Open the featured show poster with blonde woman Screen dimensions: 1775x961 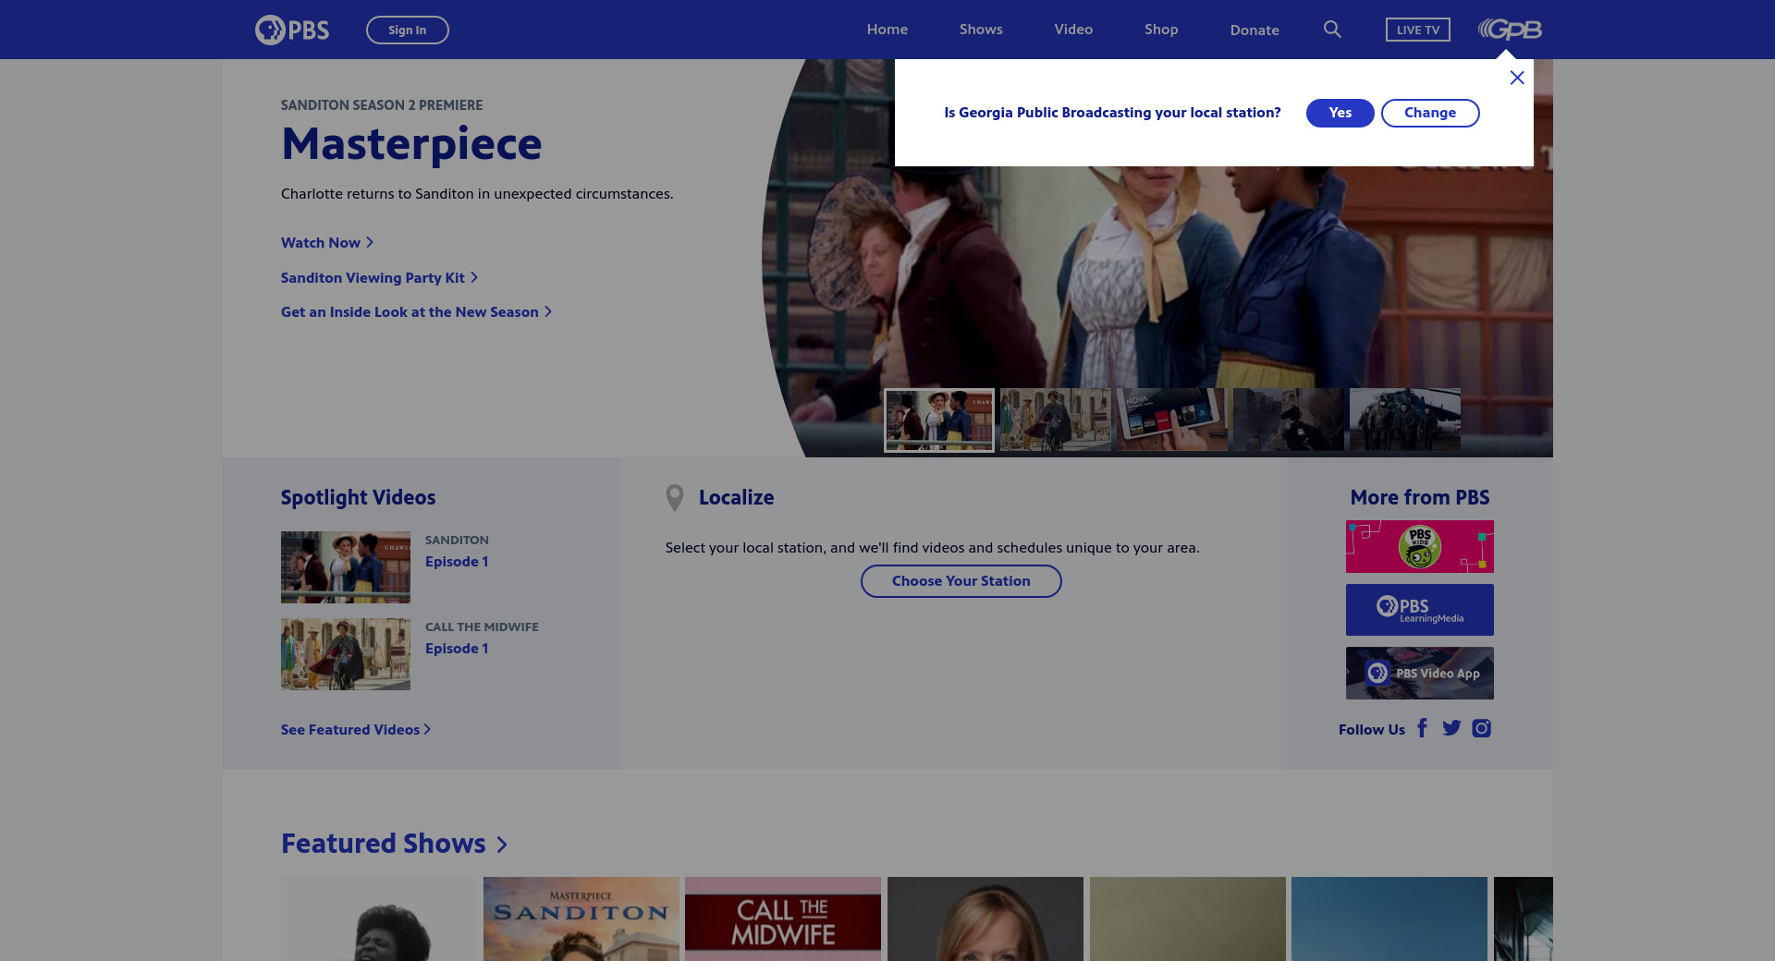(985, 918)
